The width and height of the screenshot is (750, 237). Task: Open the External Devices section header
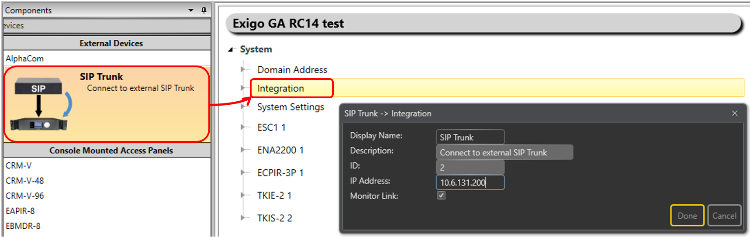click(x=111, y=43)
